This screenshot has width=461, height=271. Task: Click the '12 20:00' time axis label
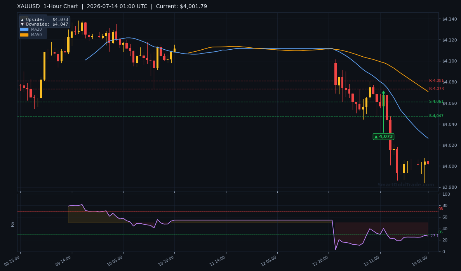point(320,261)
